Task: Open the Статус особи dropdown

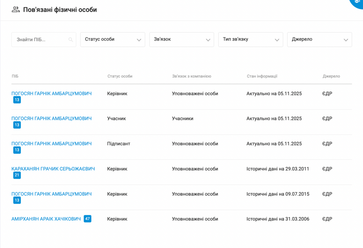Action: pos(112,39)
